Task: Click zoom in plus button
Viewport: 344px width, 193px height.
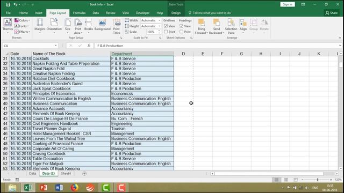Action: (x=331, y=180)
